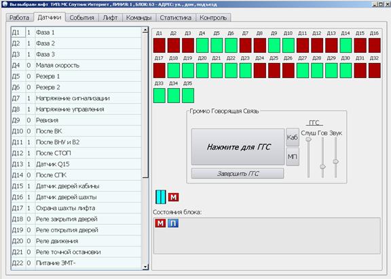Screen dimensions: 391x279
Task: Toggle the МП button in ГГС panel
Action: click(293, 156)
